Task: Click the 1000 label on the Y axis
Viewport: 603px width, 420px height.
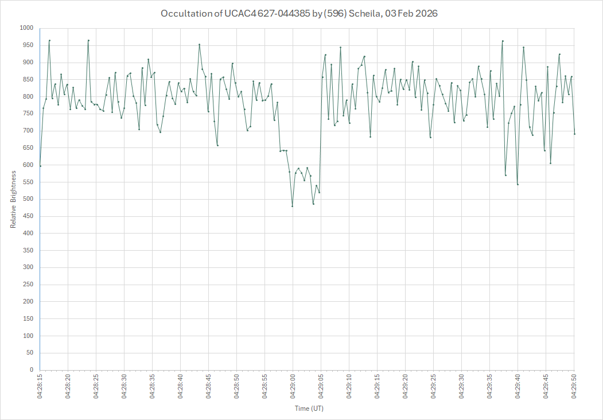Action: click(26, 28)
